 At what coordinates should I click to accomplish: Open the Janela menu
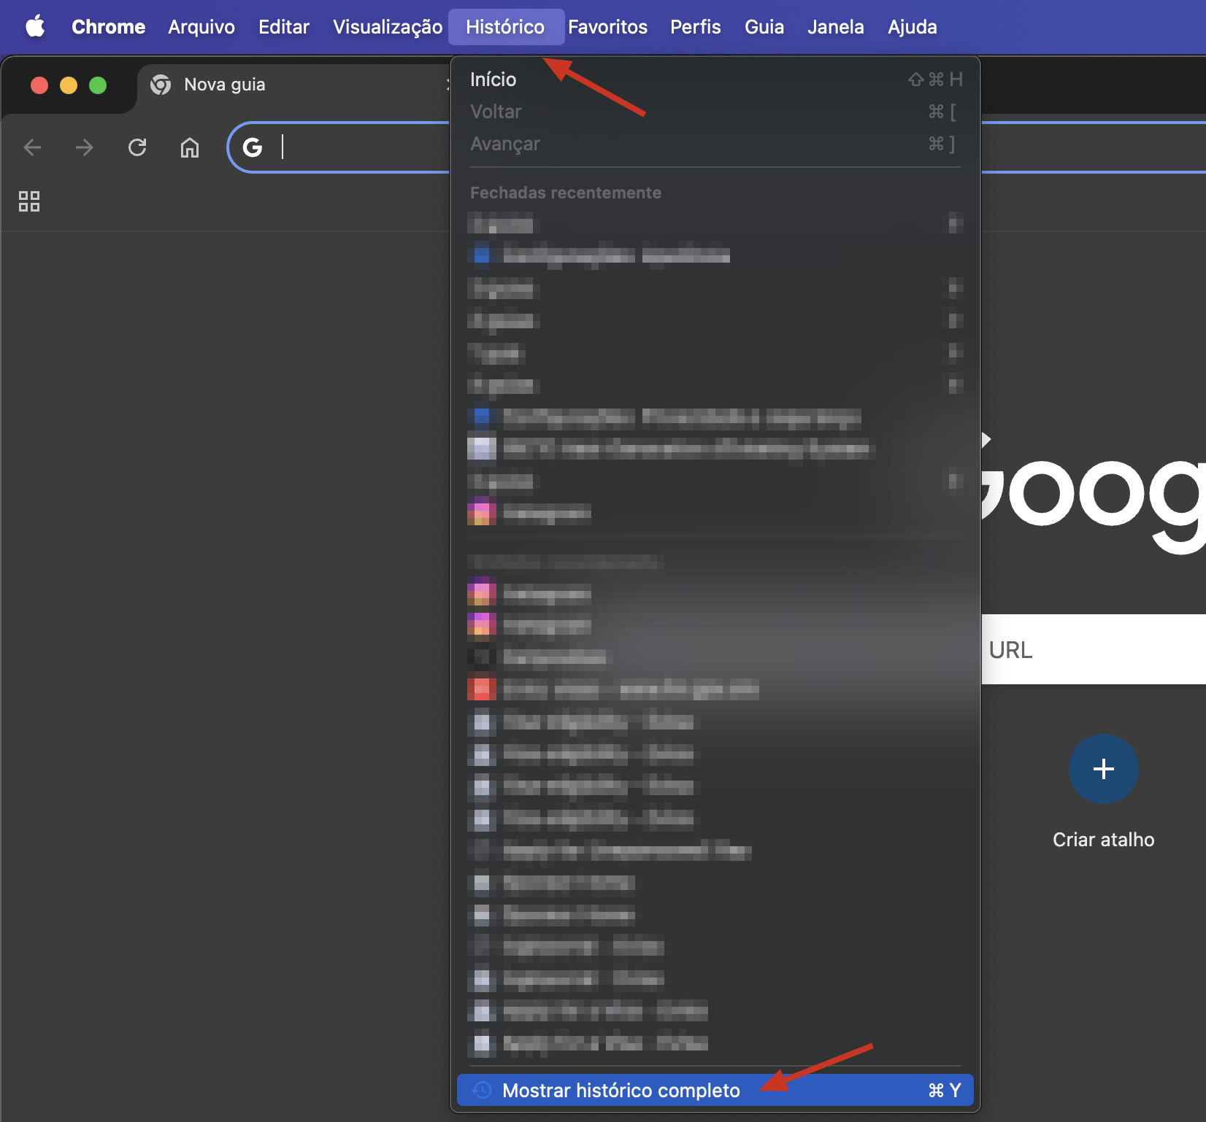834,26
